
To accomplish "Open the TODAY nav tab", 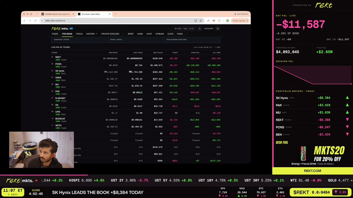I will pos(55,34).
